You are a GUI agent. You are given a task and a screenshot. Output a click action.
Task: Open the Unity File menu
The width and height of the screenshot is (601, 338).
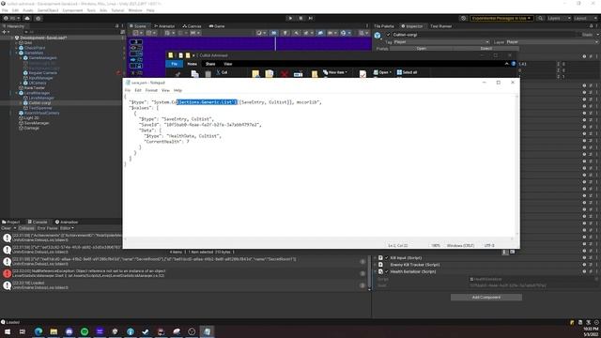pyautogui.click(x=5, y=10)
